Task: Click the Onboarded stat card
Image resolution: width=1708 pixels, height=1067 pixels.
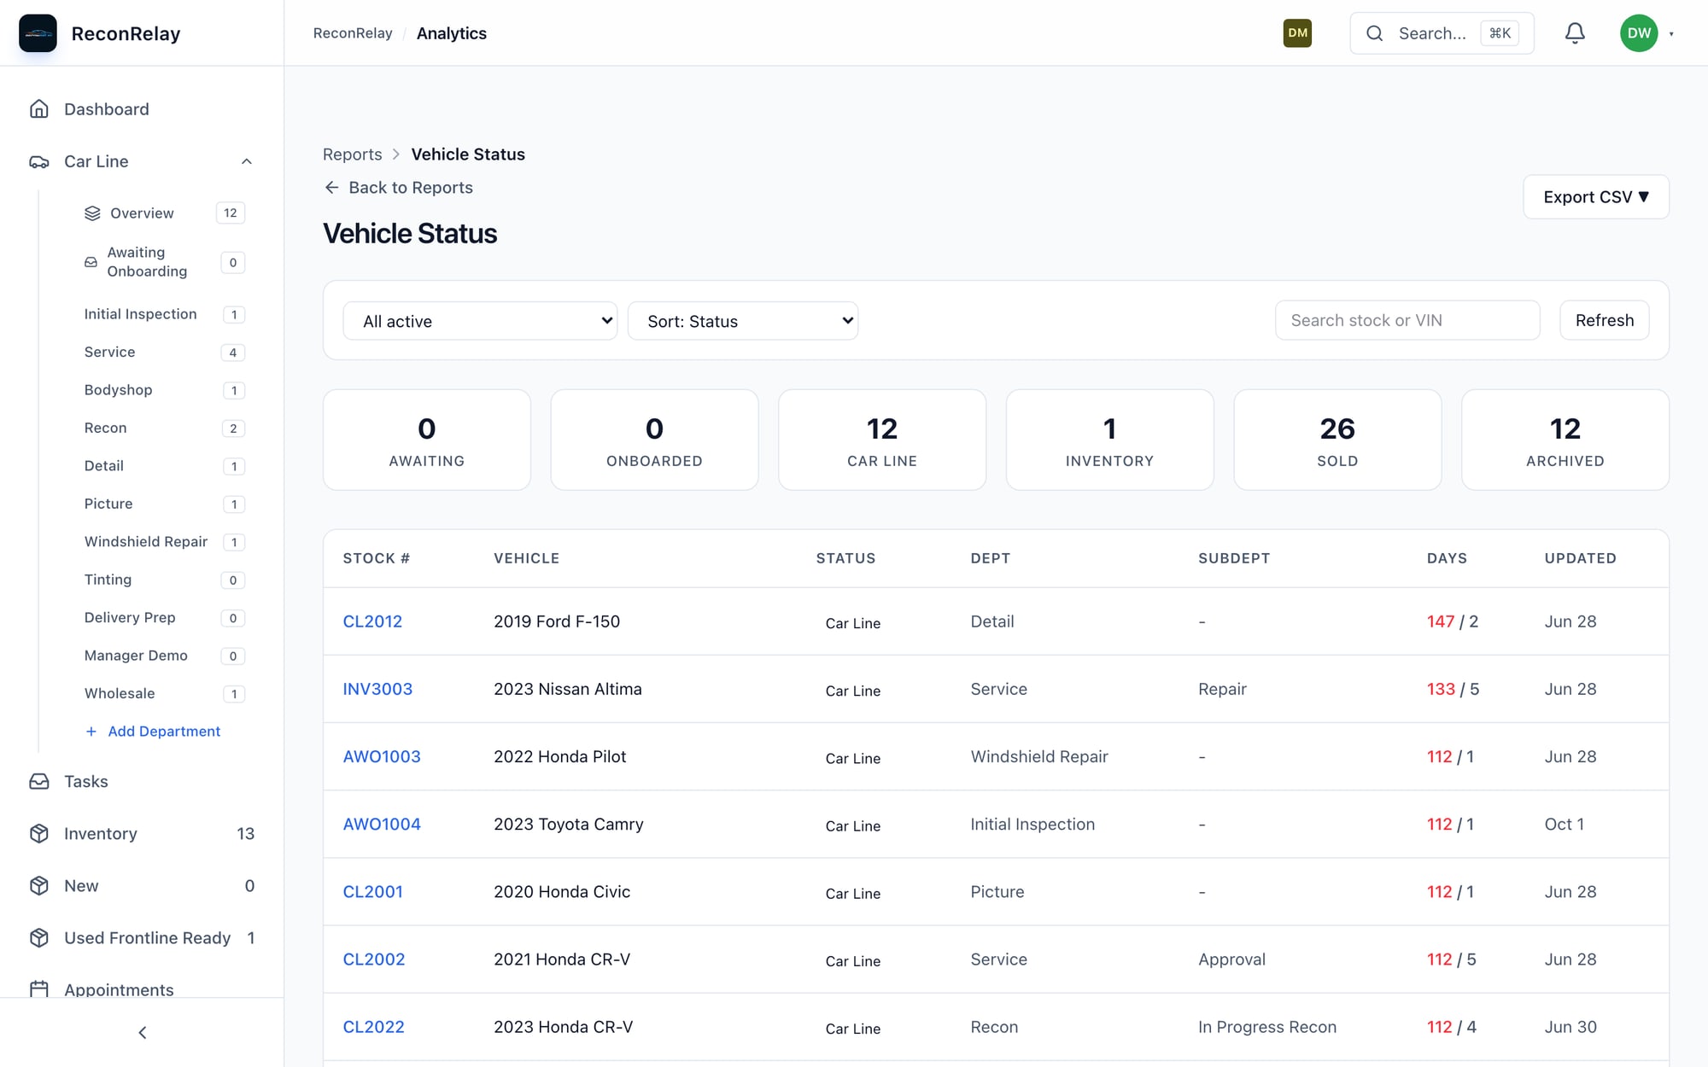Action: (x=655, y=440)
